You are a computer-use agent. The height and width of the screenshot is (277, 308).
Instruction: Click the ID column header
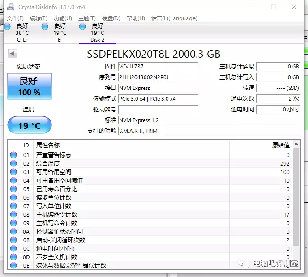coord(26,145)
